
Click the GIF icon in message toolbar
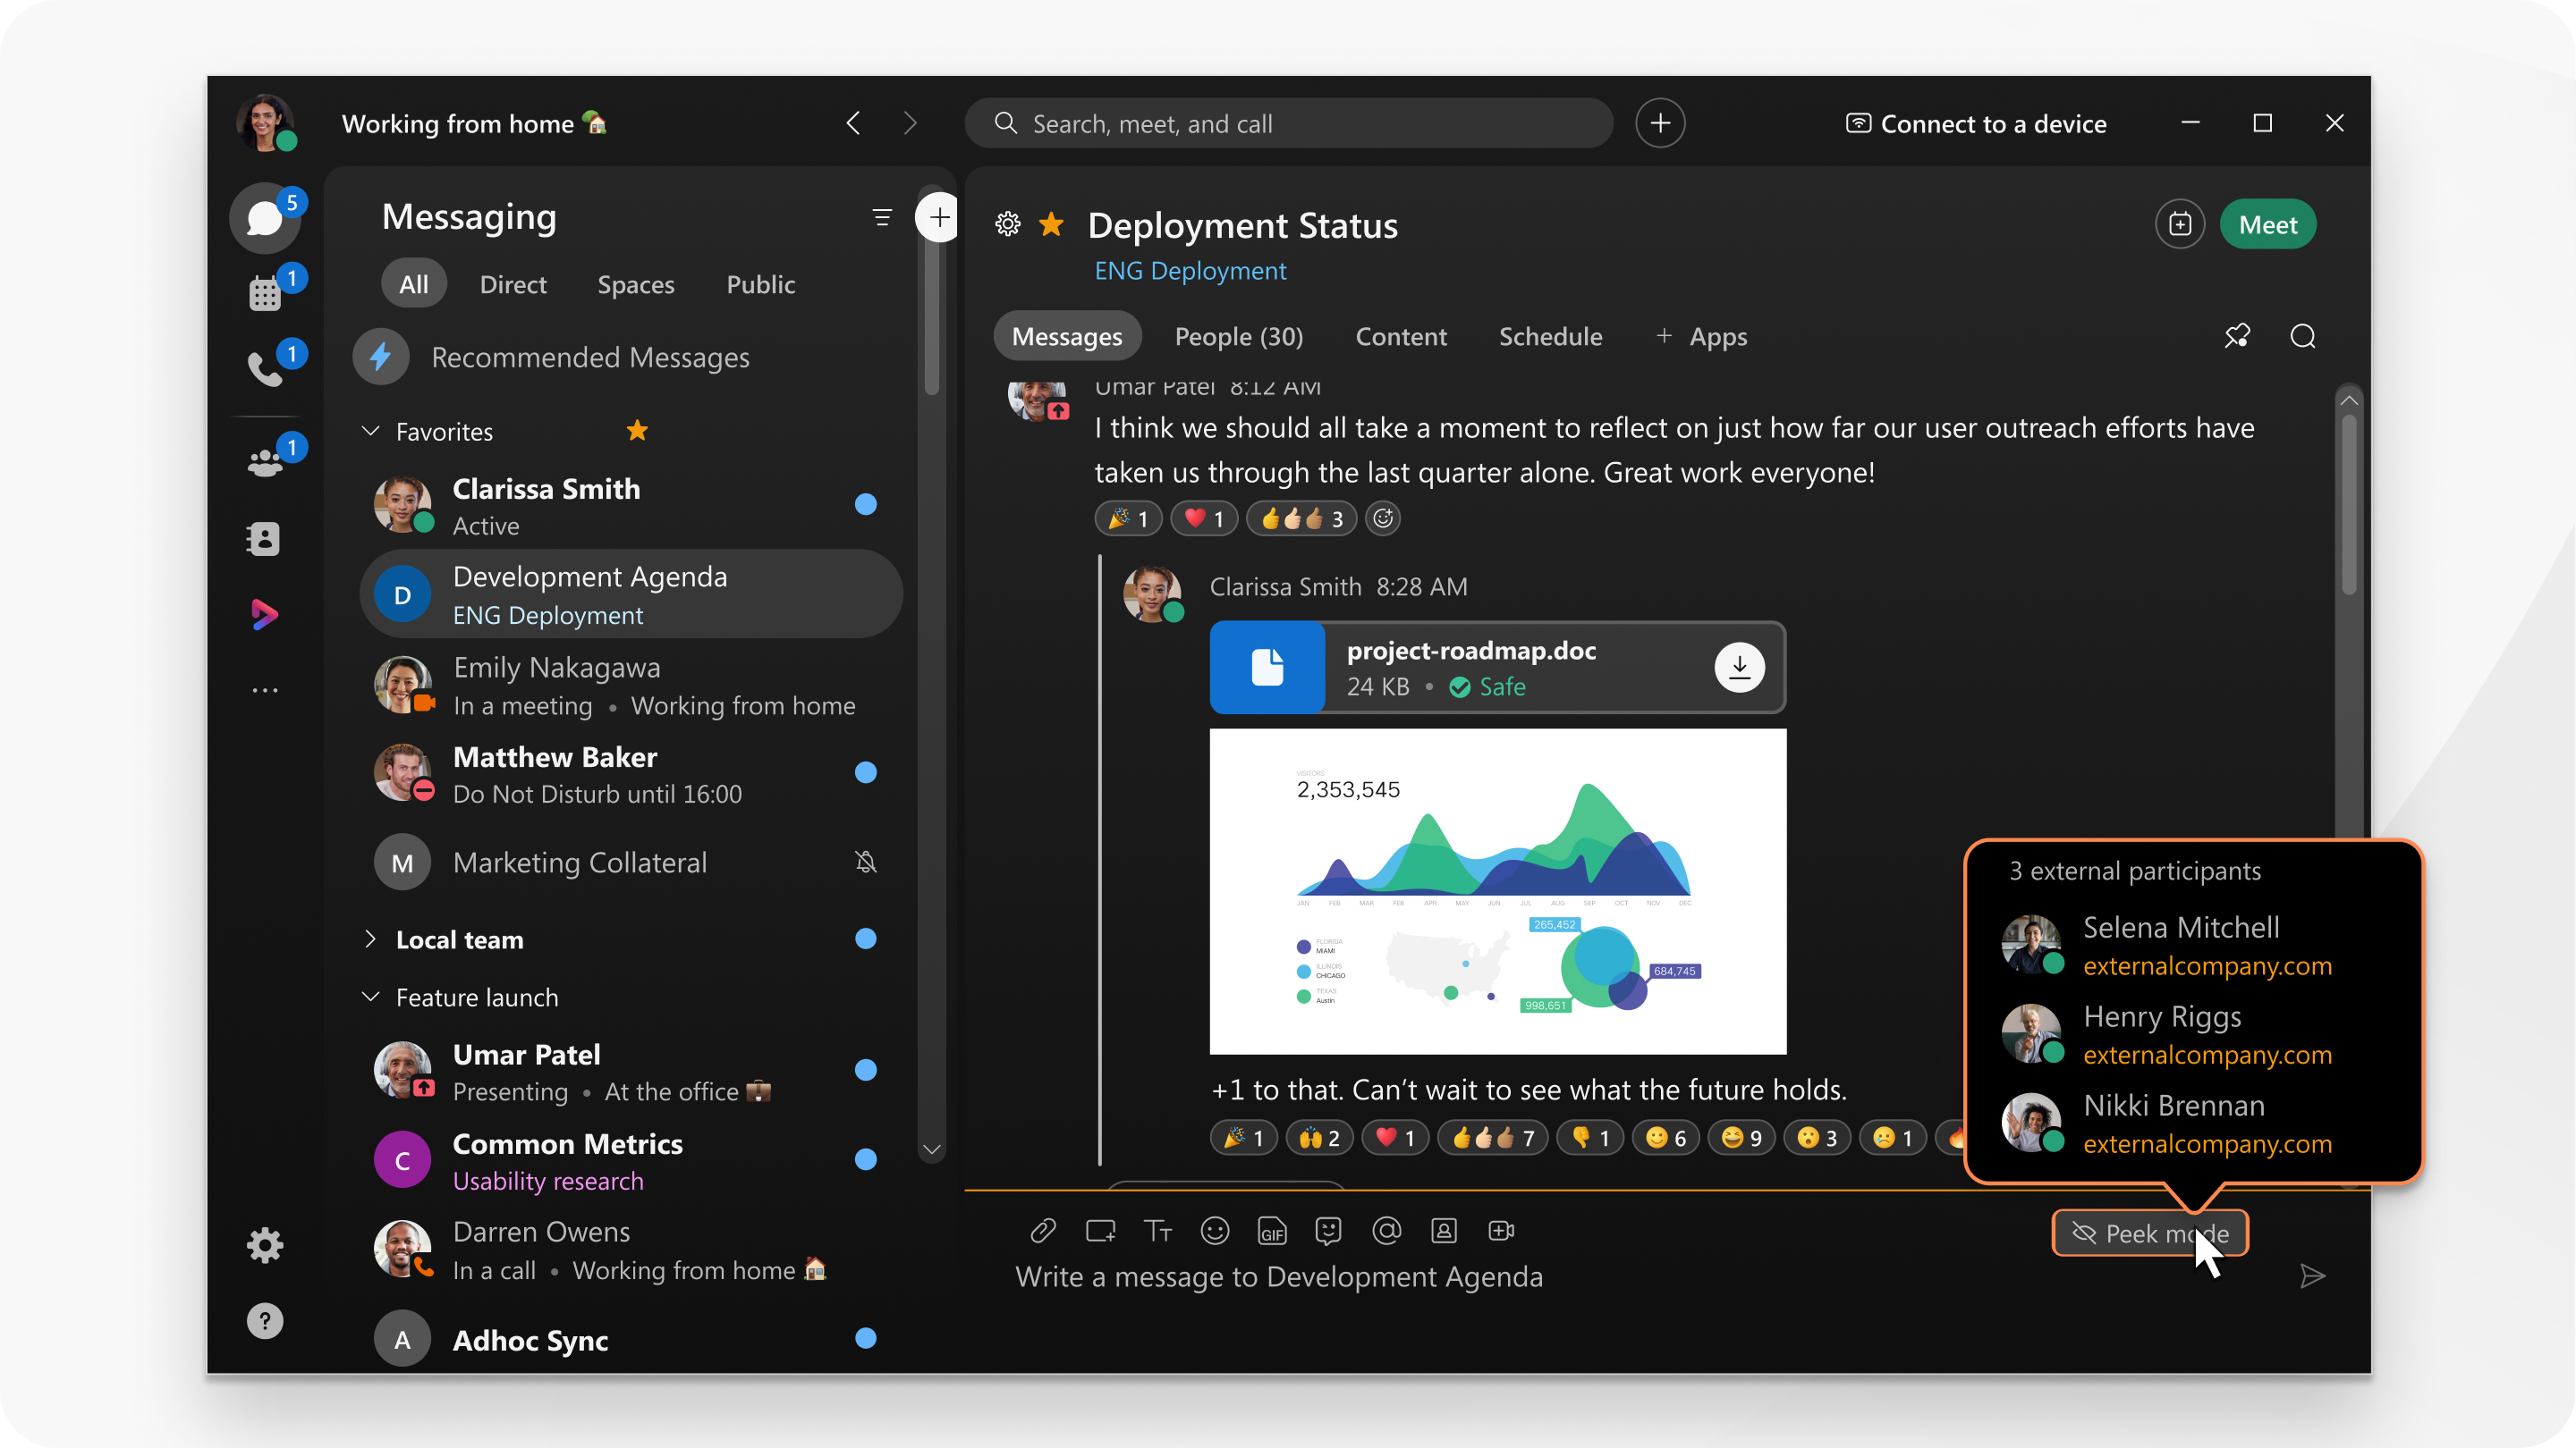click(1270, 1231)
